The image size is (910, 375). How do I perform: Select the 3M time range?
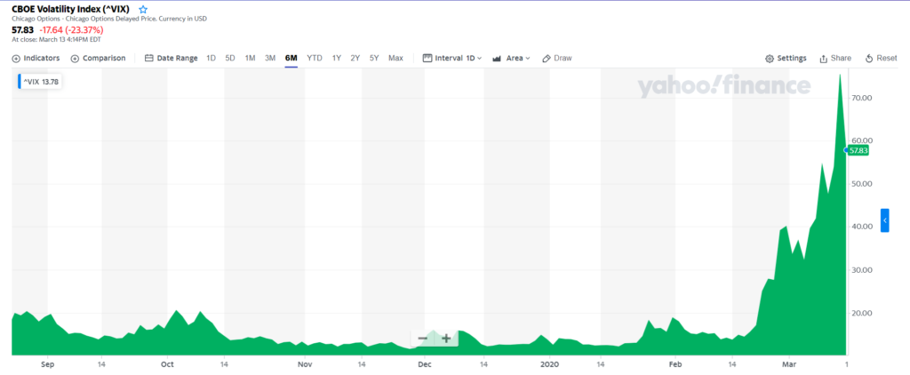(x=270, y=58)
